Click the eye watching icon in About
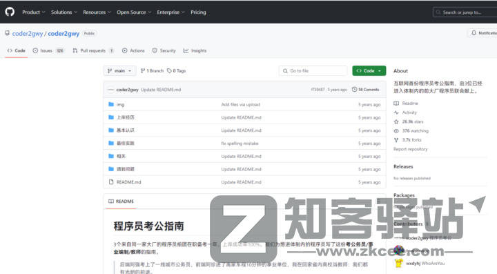497x274 pixels. coord(396,131)
